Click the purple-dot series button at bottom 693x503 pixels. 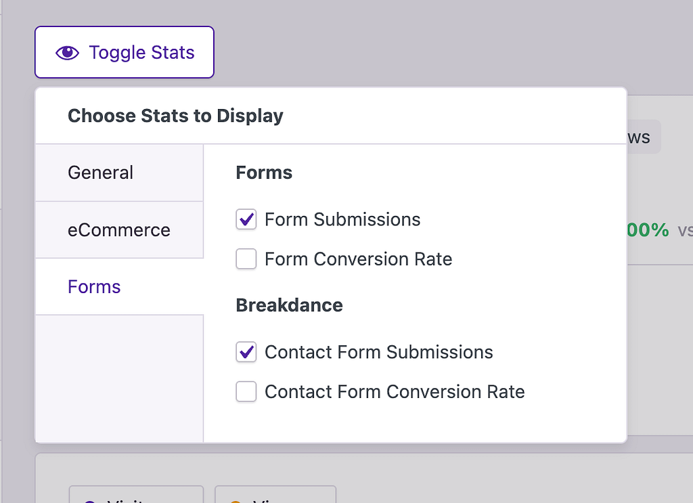click(x=136, y=494)
